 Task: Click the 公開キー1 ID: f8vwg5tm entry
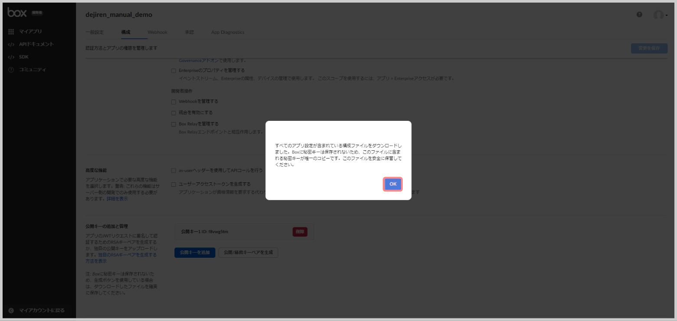coord(204,232)
